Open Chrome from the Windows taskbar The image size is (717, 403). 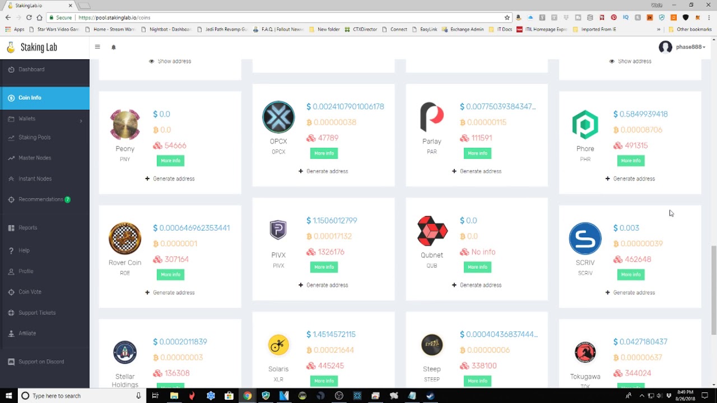(247, 396)
